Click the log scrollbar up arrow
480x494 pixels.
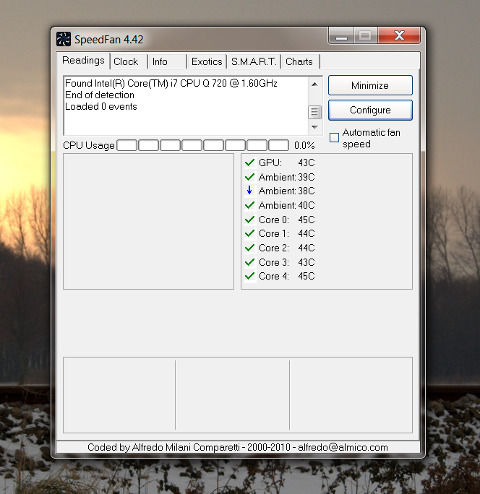coord(314,84)
